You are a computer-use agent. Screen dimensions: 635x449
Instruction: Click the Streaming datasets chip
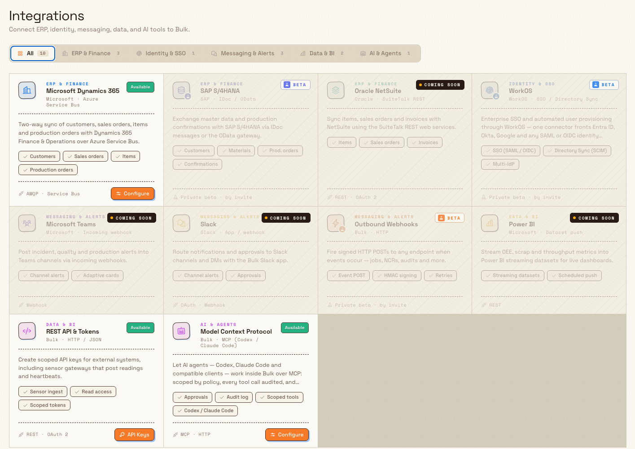tap(512, 276)
